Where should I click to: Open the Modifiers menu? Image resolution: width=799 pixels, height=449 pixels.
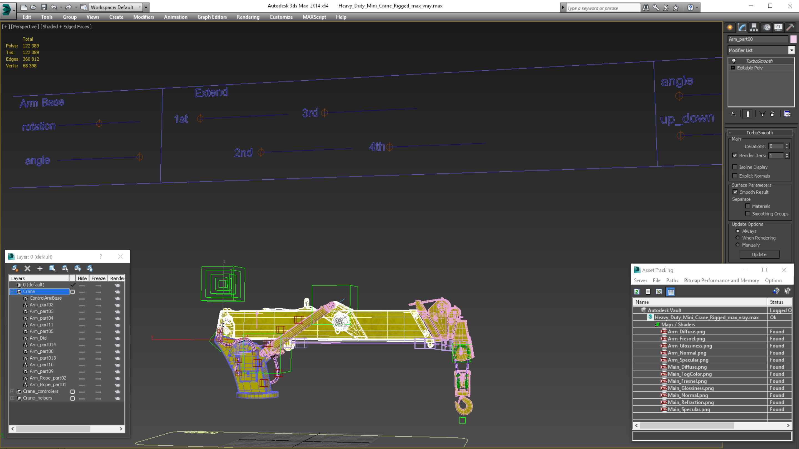click(x=144, y=17)
